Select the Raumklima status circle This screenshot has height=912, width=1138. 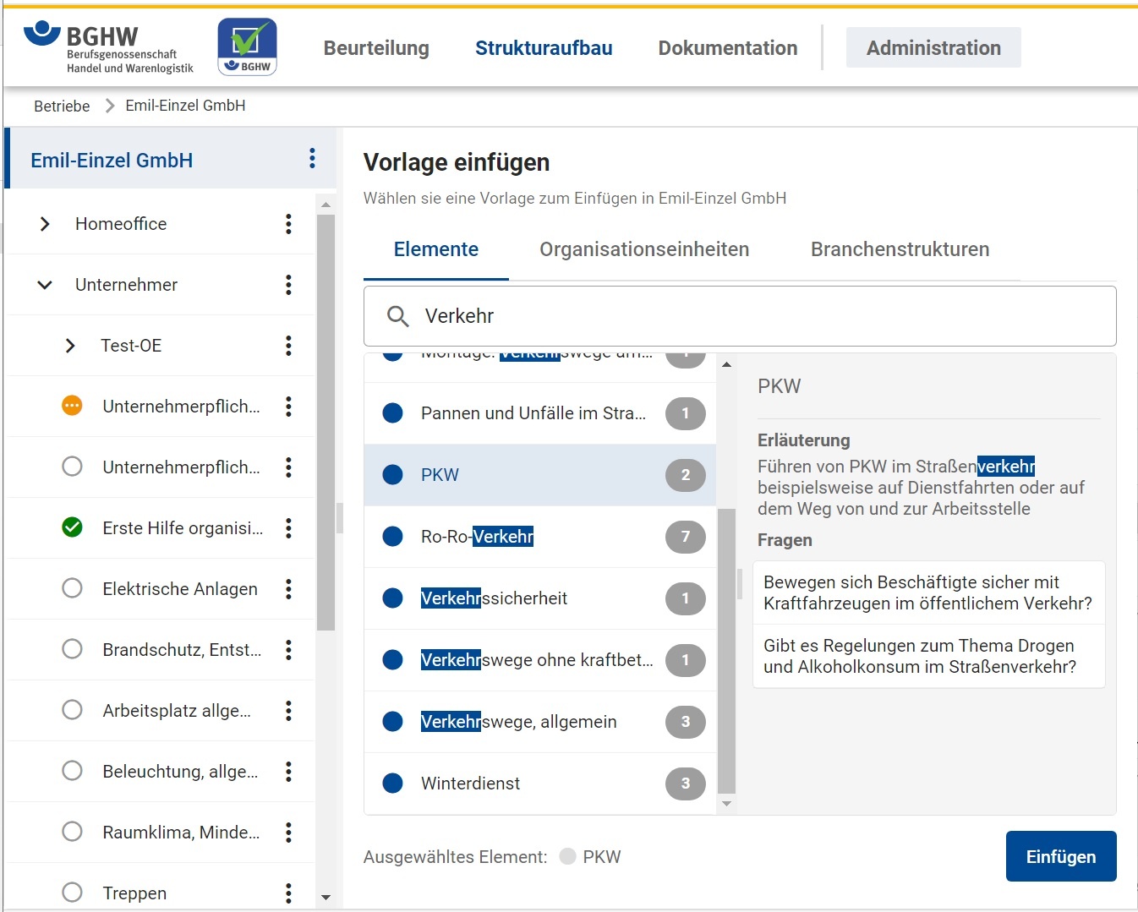pyautogui.click(x=73, y=833)
